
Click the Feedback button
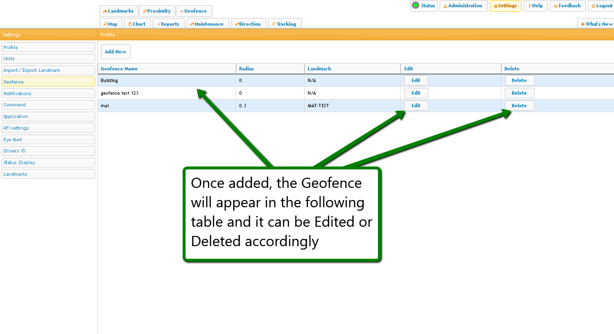click(x=567, y=6)
